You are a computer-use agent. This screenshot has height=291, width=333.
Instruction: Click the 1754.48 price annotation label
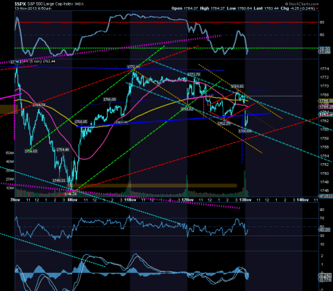62,150
